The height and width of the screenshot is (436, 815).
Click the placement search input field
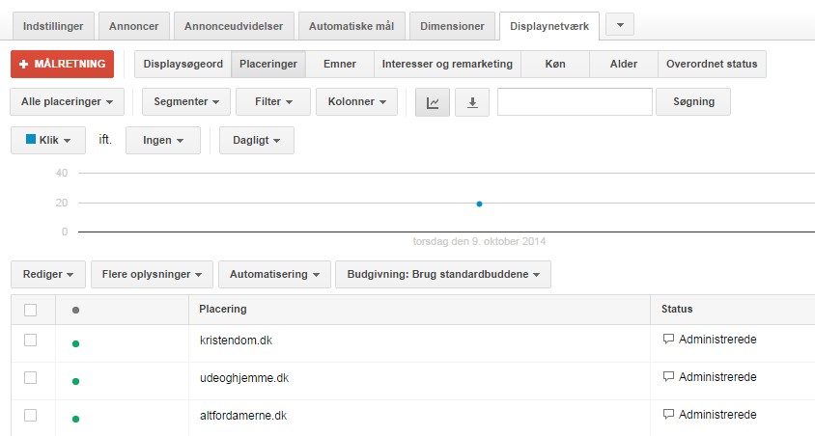coord(575,101)
